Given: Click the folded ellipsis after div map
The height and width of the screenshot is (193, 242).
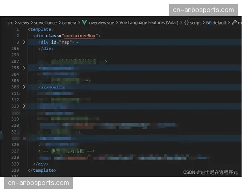Looking at the screenshot, I should [77, 42].
